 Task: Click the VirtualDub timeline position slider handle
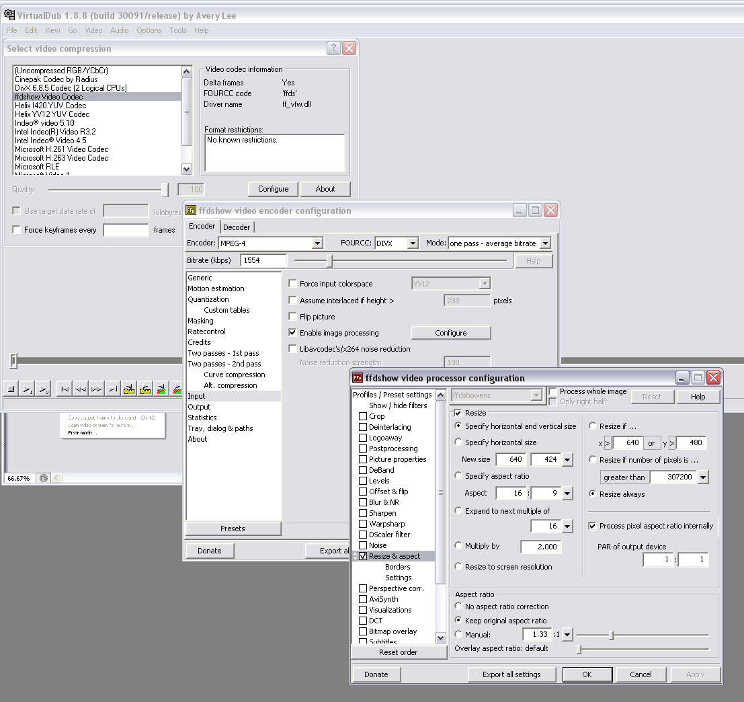click(x=13, y=360)
